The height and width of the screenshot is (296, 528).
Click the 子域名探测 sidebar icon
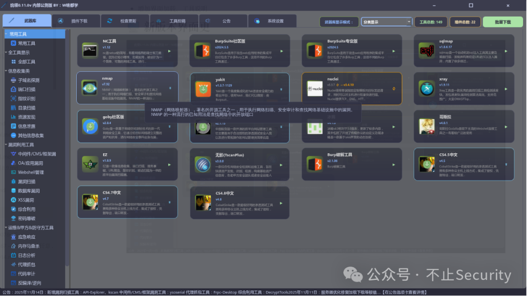coord(14,80)
